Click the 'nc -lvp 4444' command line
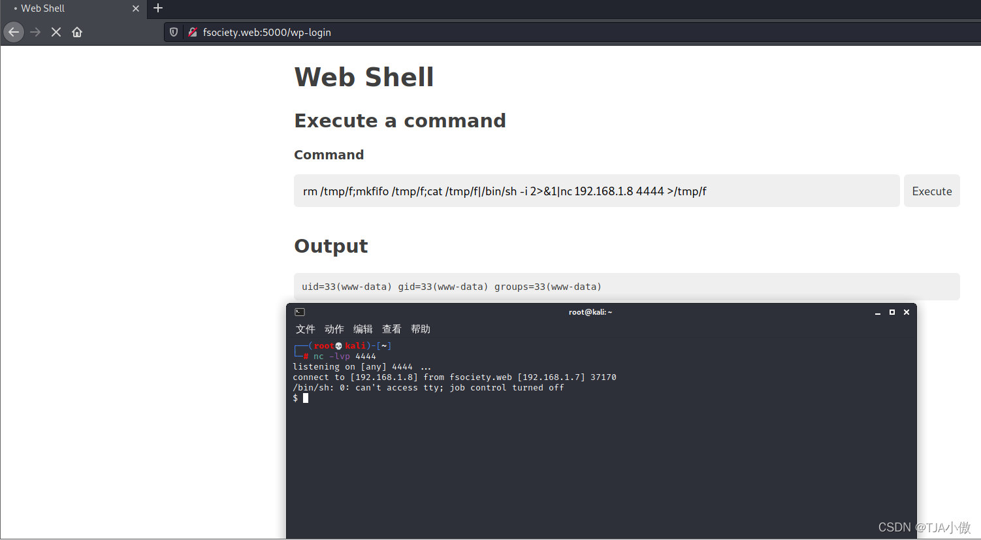Image resolution: width=981 pixels, height=540 pixels. point(345,357)
